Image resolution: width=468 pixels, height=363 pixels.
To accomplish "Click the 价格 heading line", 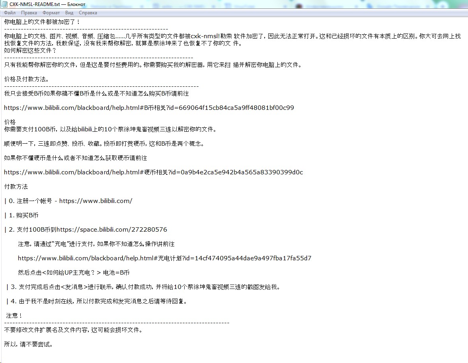I will (x=10, y=122).
